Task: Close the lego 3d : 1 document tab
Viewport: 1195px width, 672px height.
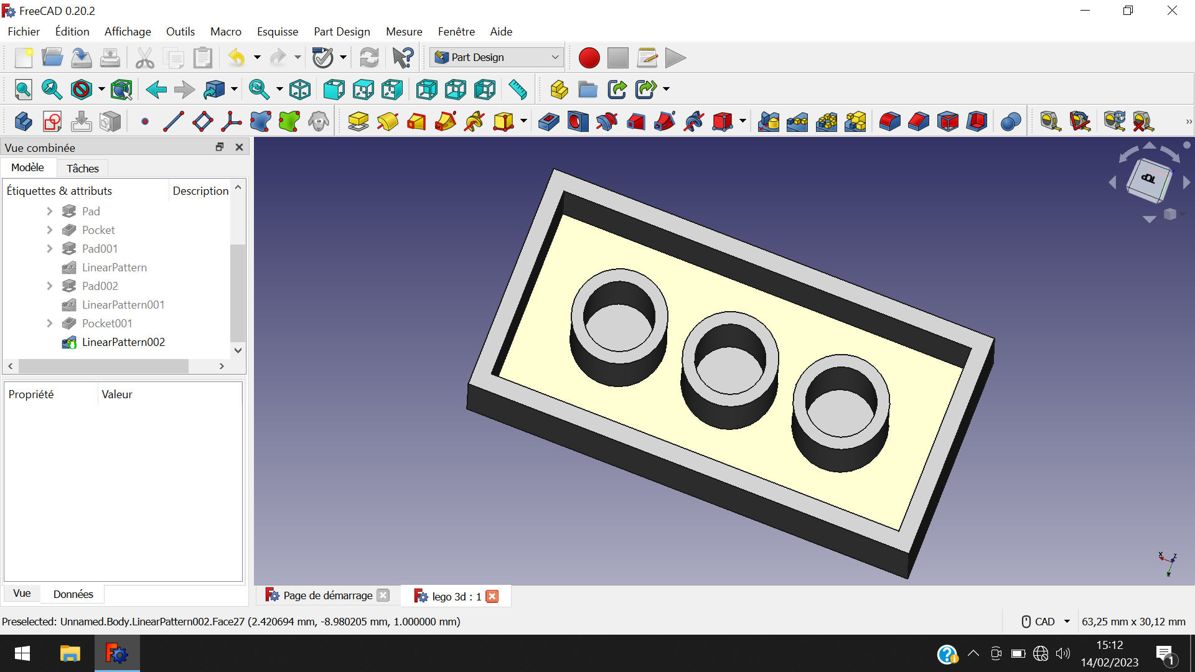Action: (x=492, y=597)
